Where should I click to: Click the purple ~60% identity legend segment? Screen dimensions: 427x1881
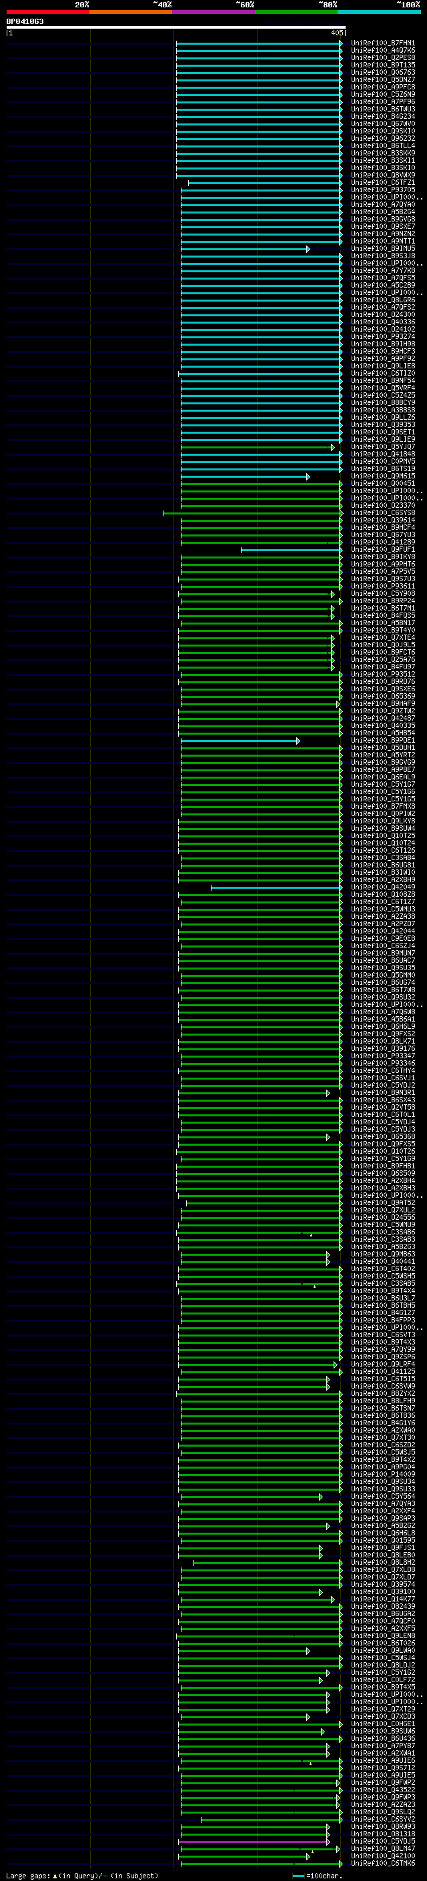tap(214, 12)
